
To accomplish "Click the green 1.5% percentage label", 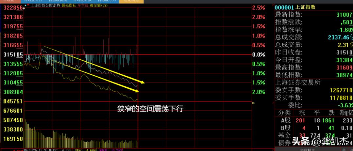I will (x=259, y=83).
